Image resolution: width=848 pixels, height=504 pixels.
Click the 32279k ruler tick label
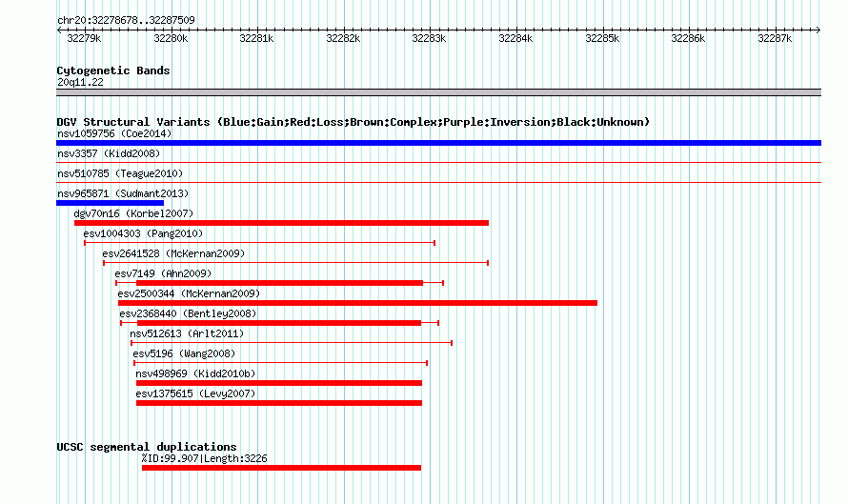click(84, 38)
